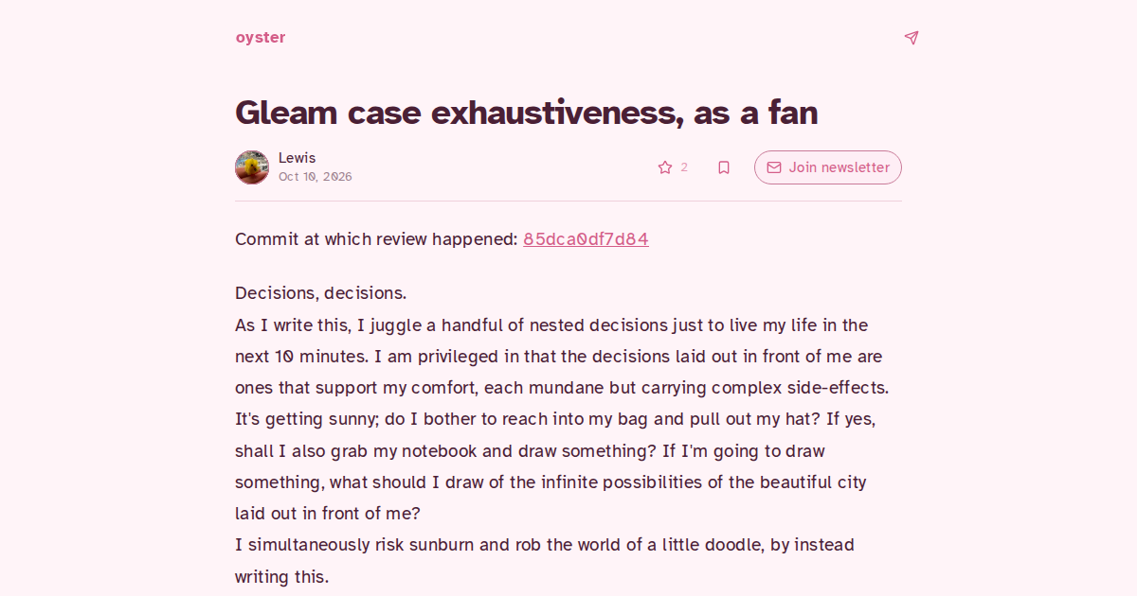Click the title Gleam case exhaustiveness, as a fan
The image size is (1137, 596).
coord(526,113)
